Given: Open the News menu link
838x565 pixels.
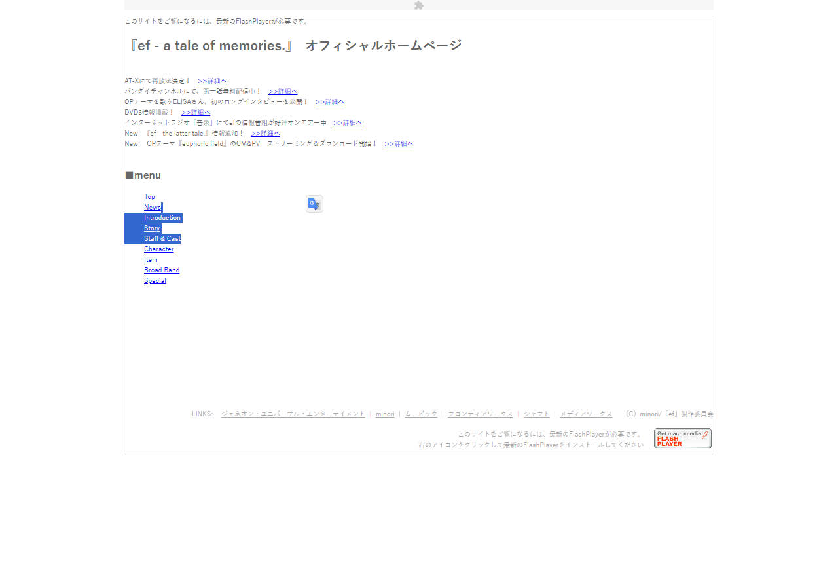Looking at the screenshot, I should pyautogui.click(x=152, y=207).
